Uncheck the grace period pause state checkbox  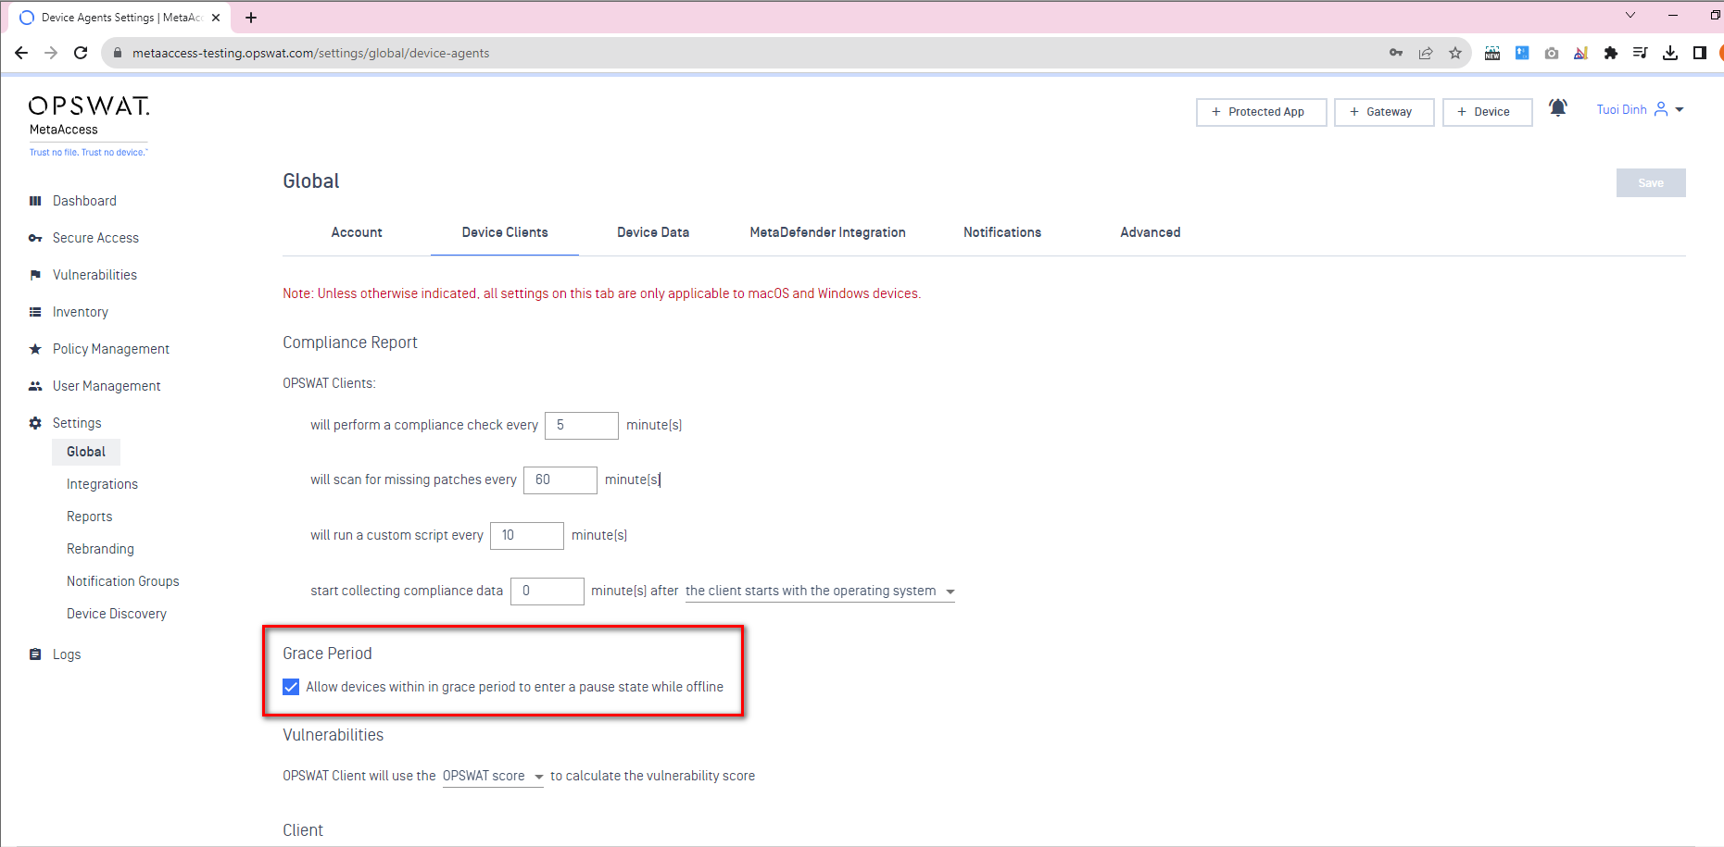(291, 687)
